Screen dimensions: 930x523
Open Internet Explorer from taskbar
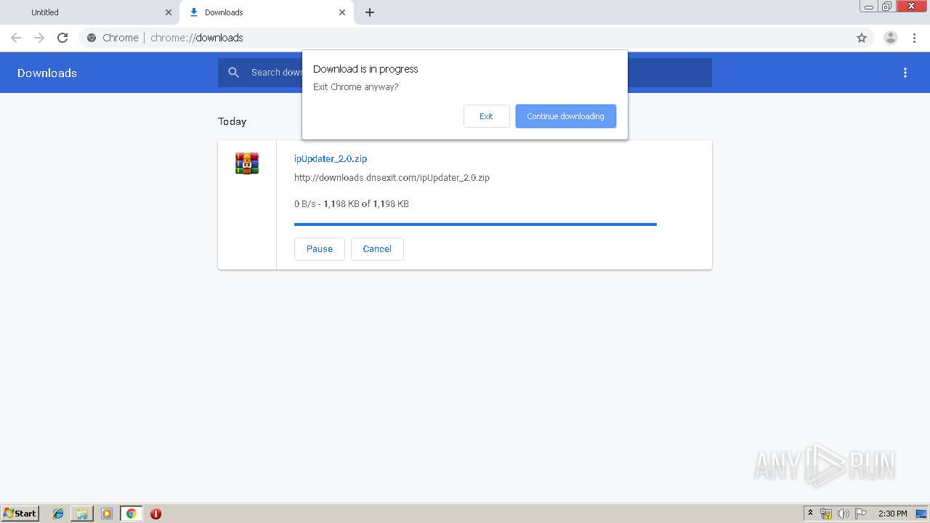click(x=58, y=514)
